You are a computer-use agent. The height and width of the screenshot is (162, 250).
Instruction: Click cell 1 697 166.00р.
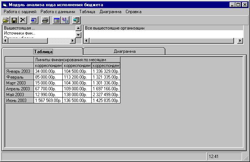tap(106, 89)
